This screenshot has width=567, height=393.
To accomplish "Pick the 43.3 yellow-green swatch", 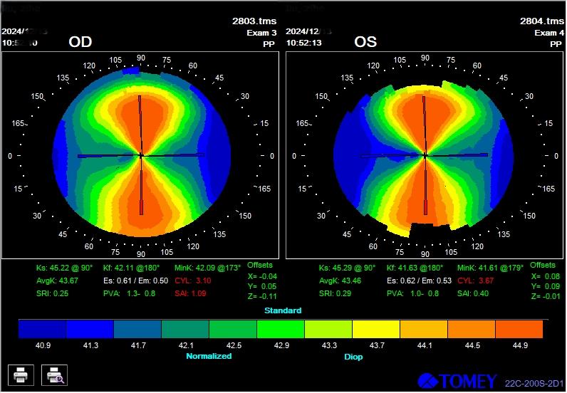I will click(328, 329).
